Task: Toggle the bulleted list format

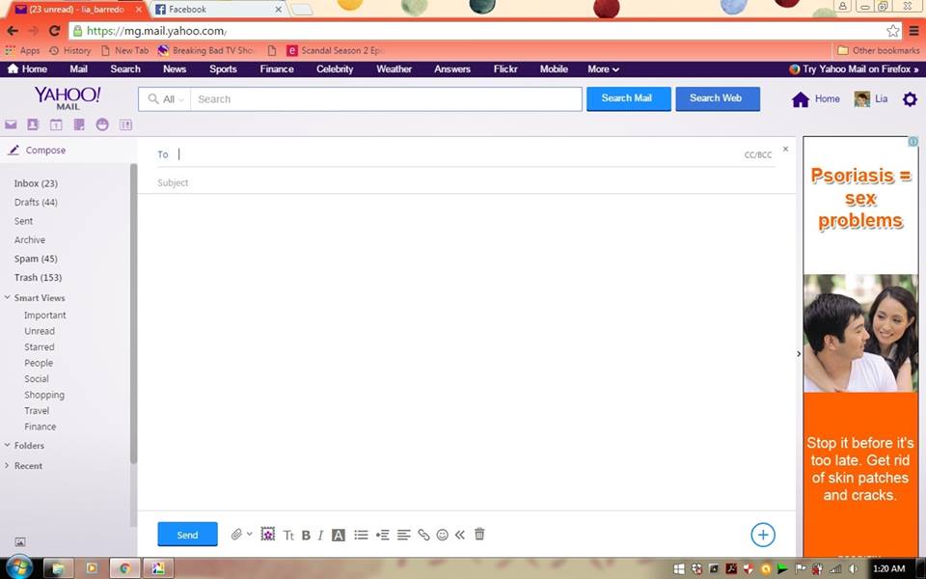Action: click(x=361, y=535)
